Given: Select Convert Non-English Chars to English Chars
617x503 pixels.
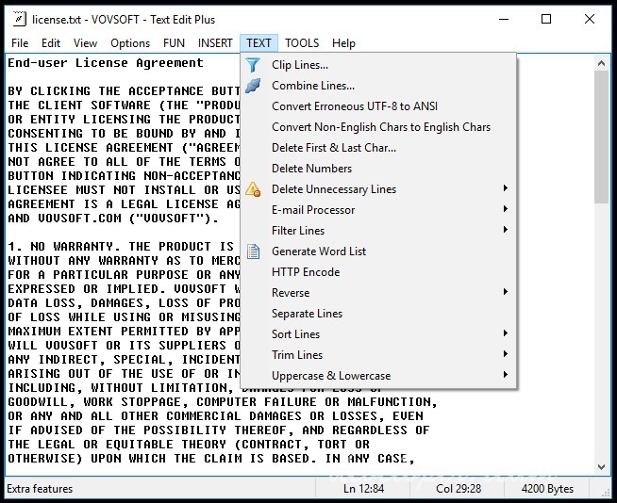Looking at the screenshot, I should [378, 127].
